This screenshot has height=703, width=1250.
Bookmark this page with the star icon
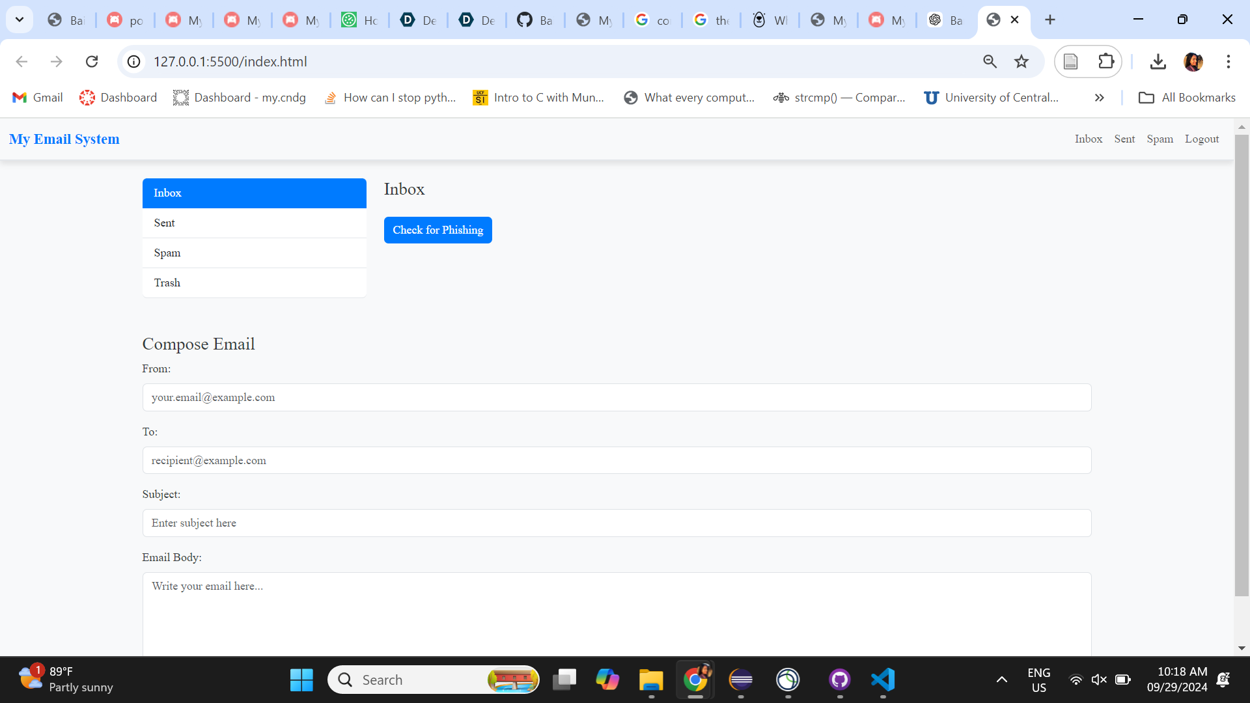tap(1021, 61)
